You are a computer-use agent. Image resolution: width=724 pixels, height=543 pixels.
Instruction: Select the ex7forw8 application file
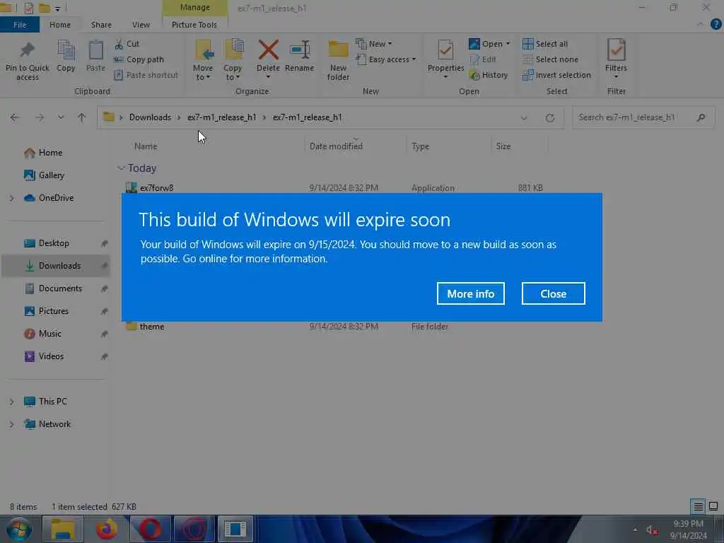tap(156, 187)
